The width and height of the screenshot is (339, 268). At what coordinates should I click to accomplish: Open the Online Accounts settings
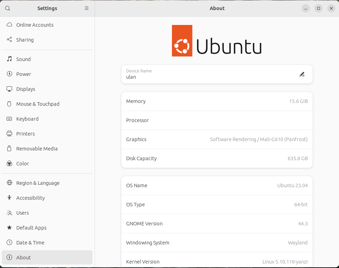[47, 25]
